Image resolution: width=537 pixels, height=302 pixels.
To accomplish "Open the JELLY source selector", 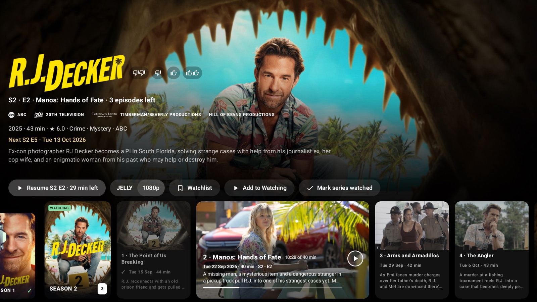I will [x=124, y=188].
